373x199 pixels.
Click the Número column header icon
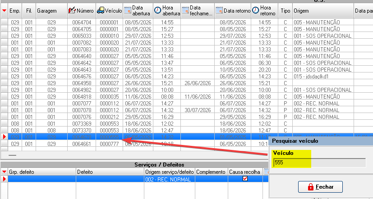click(x=72, y=11)
